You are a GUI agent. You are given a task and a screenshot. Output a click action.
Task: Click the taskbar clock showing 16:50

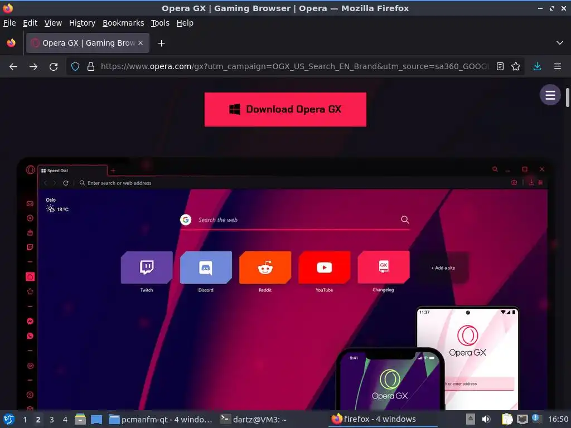(558, 419)
